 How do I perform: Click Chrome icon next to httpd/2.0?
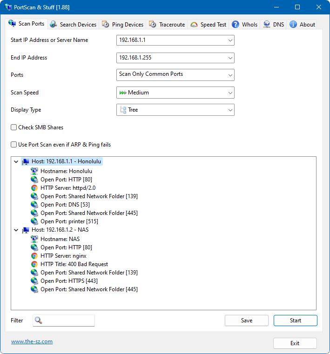click(34, 188)
